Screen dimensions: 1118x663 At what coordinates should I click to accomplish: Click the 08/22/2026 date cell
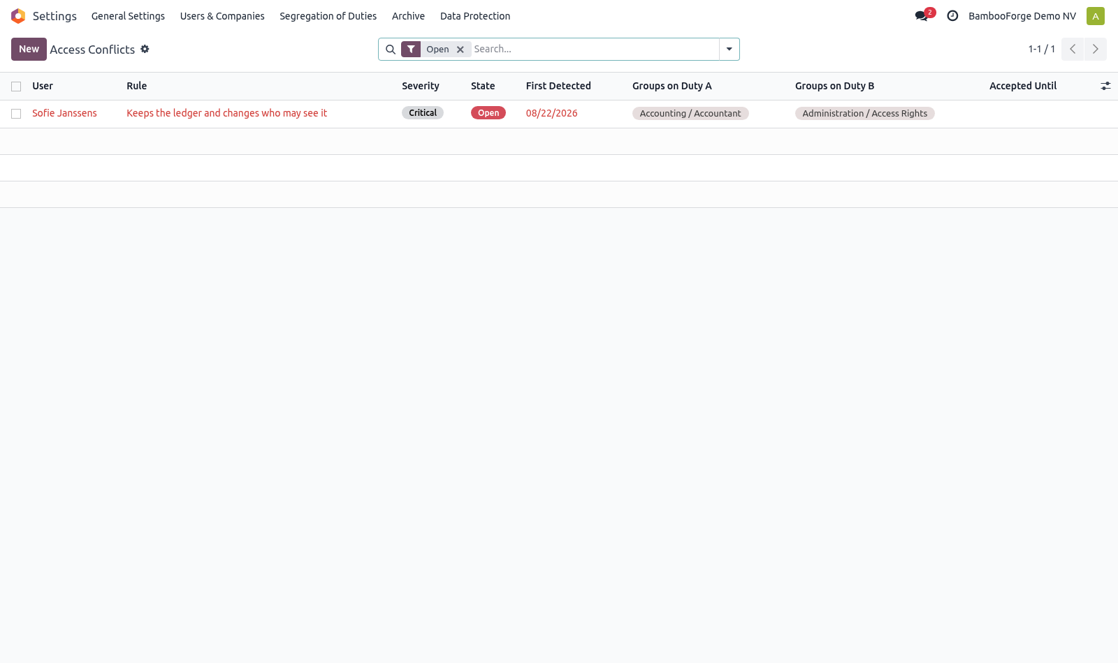(x=552, y=113)
